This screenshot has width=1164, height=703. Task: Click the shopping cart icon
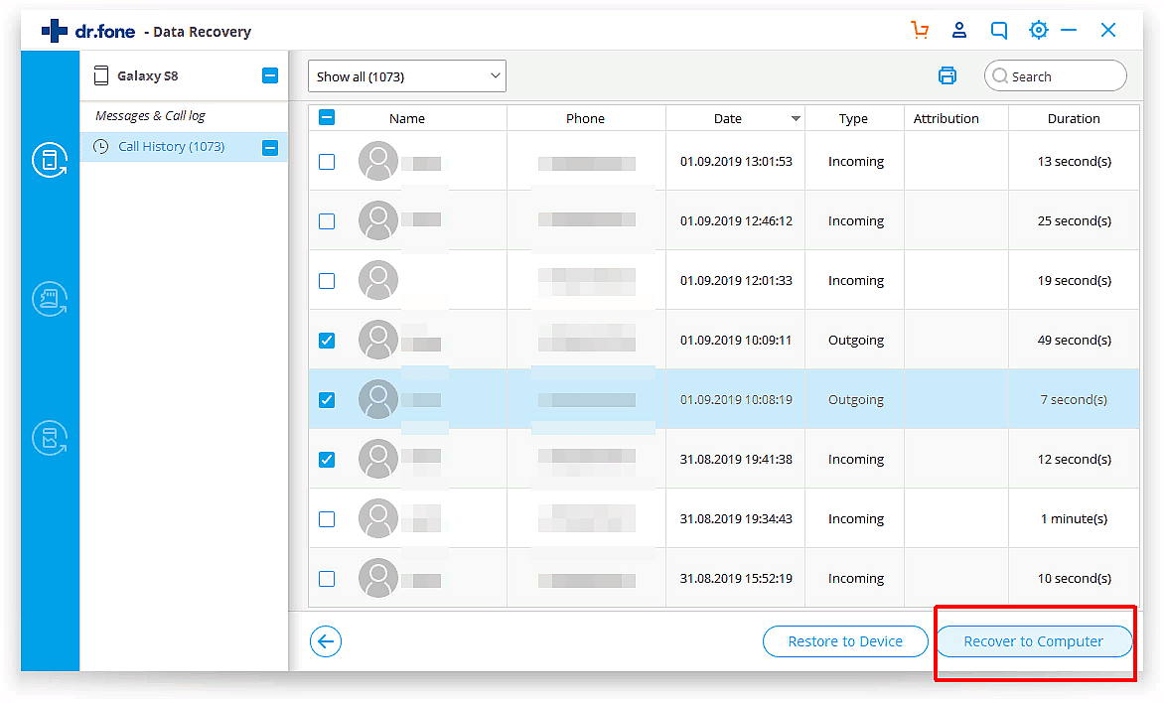(920, 31)
